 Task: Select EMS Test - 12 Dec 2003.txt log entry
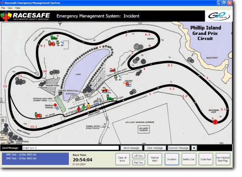21,155
